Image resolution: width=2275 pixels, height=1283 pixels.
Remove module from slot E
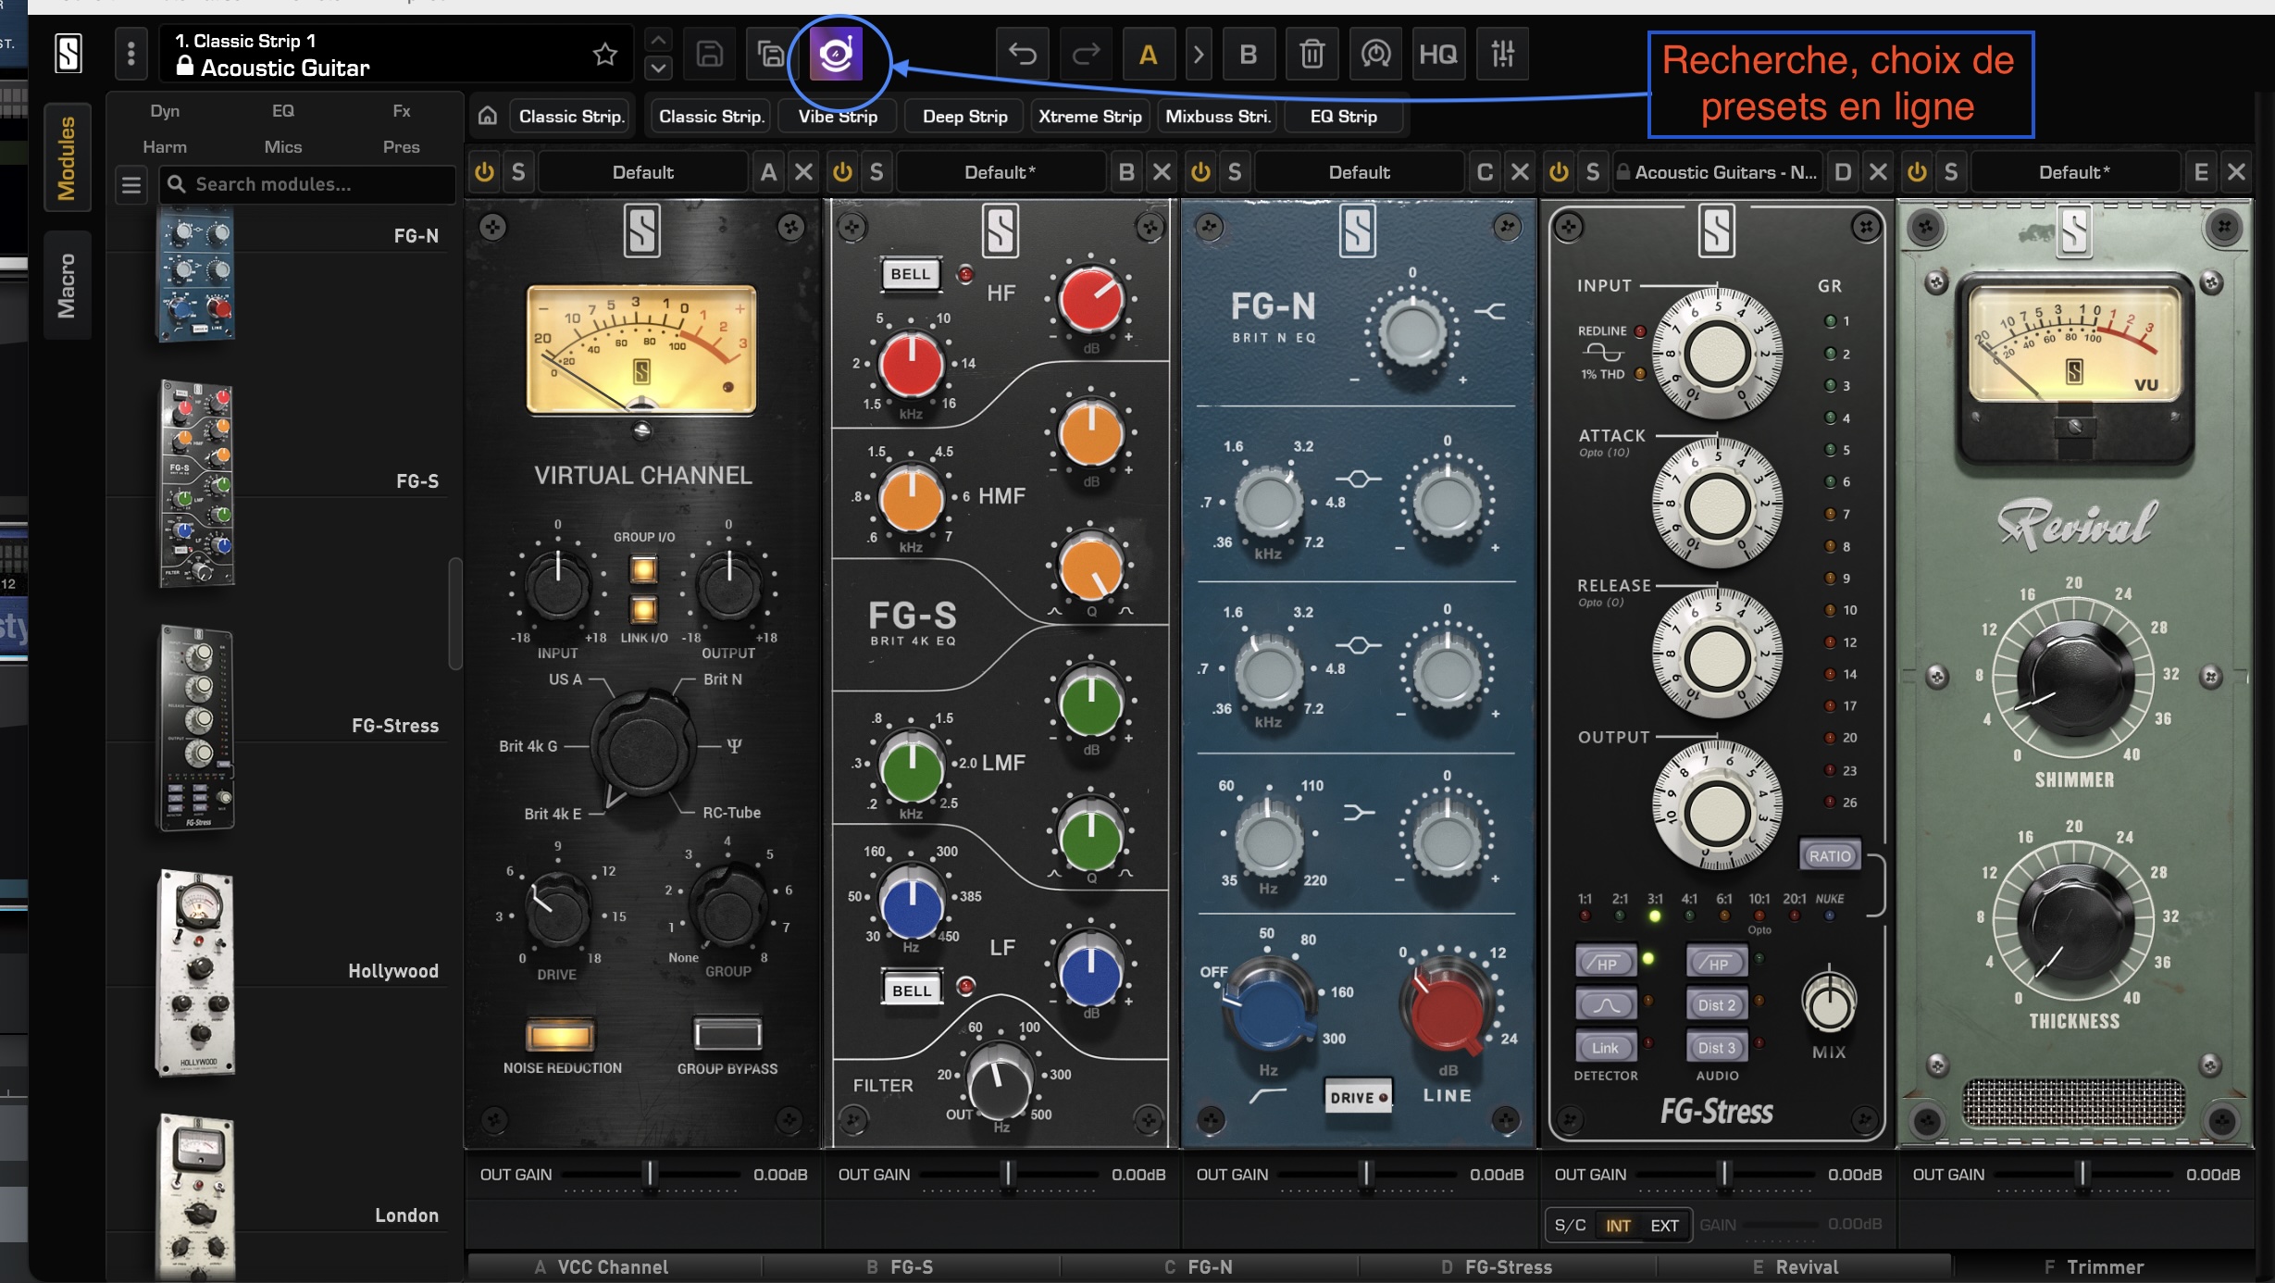coord(2236,172)
